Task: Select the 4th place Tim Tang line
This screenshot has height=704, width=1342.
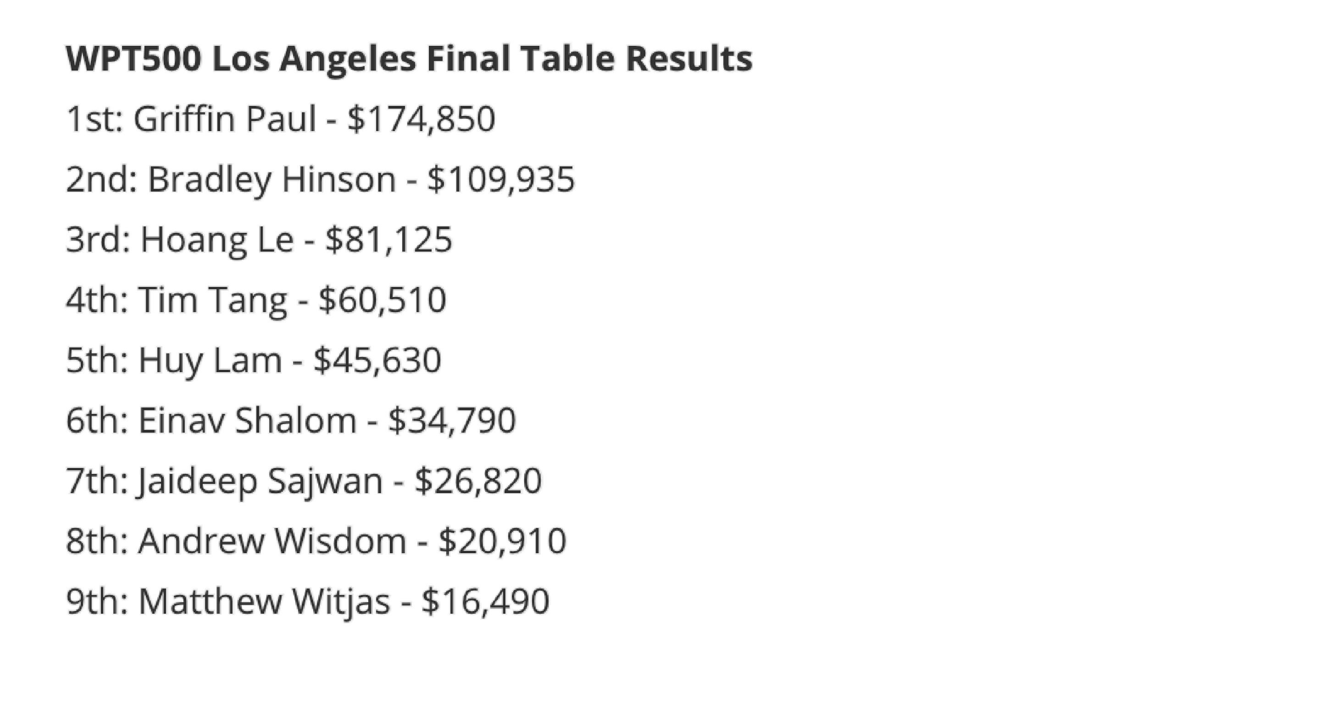Action: pos(256,301)
